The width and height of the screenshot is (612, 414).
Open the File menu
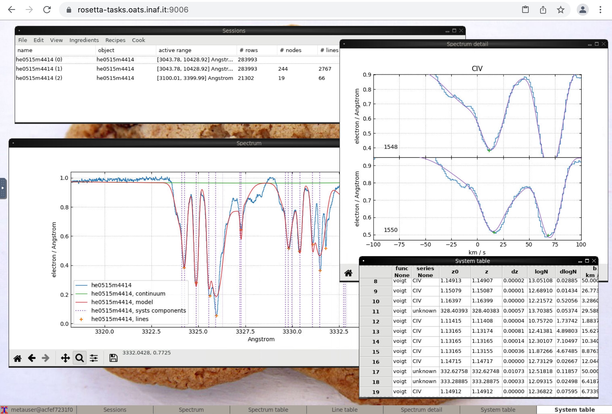[x=23, y=40]
